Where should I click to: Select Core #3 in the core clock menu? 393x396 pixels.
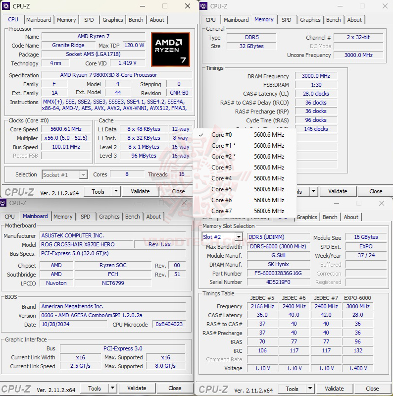244,167
